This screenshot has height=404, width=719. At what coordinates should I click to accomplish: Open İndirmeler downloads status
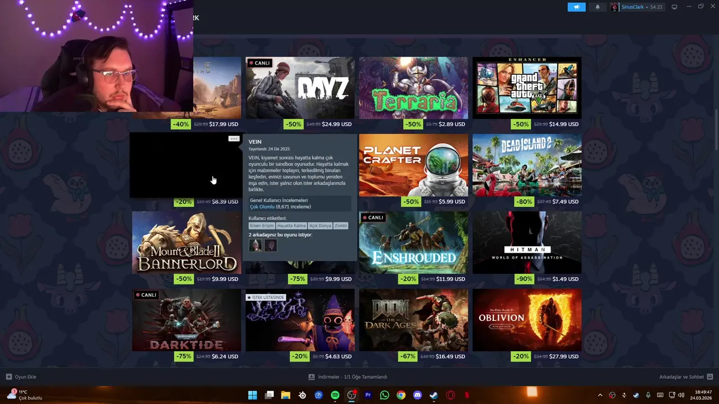pyautogui.click(x=348, y=377)
